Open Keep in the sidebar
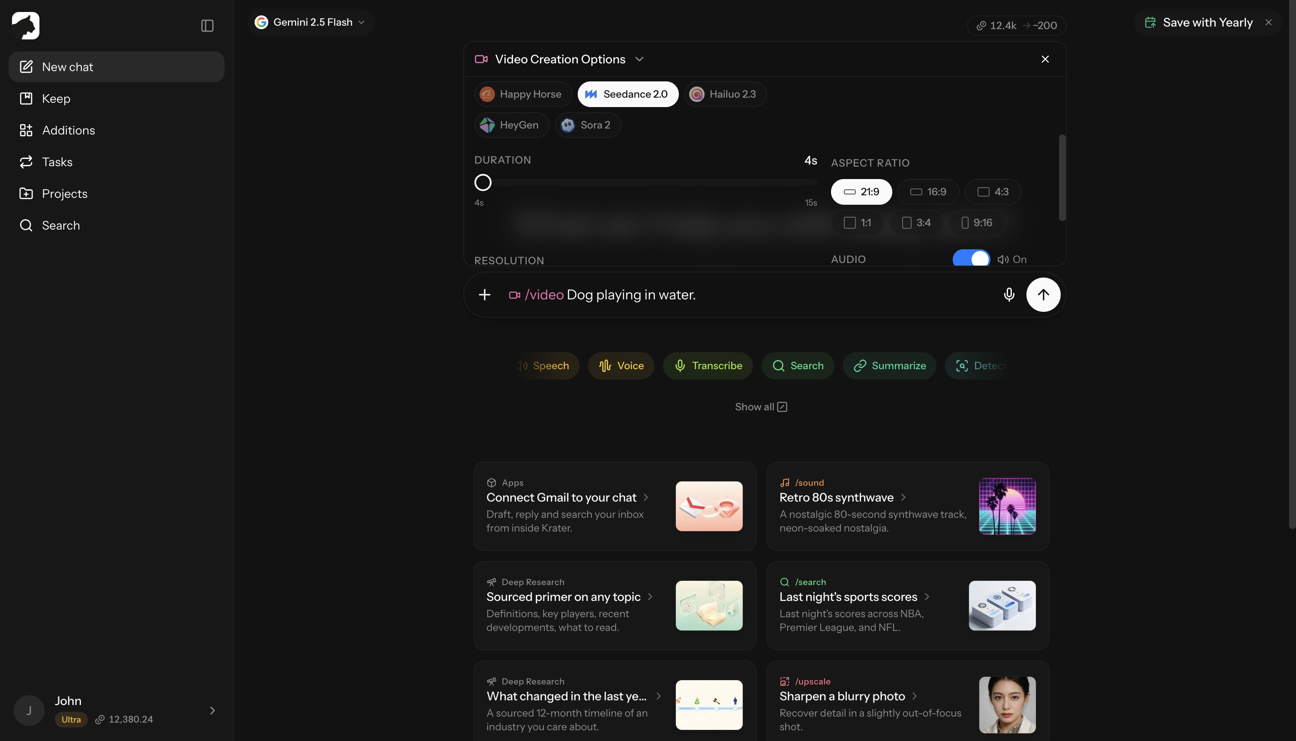The height and width of the screenshot is (741, 1296). pyautogui.click(x=116, y=98)
